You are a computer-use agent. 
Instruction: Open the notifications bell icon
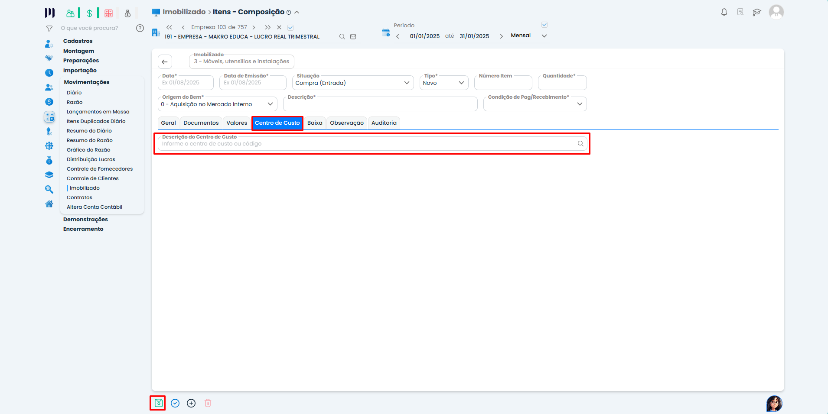(724, 12)
